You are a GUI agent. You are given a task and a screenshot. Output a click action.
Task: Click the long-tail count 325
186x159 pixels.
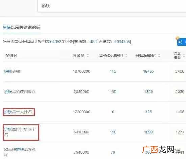coord(148,112)
